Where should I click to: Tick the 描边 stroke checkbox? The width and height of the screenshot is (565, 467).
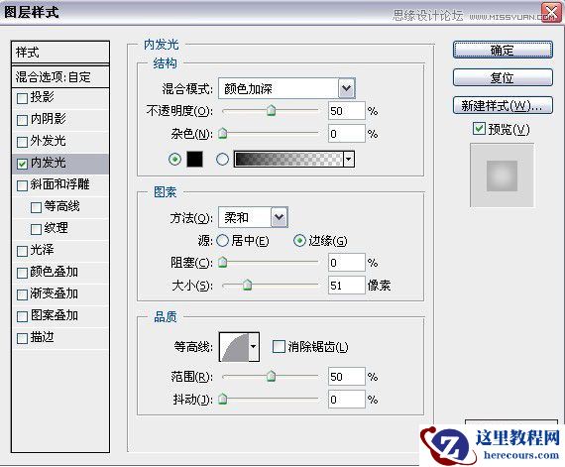pos(23,338)
